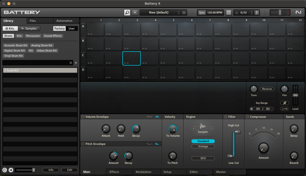Select Factory content filter
Viewport: 306px width, 176px height.
pyautogui.click(x=60, y=28)
